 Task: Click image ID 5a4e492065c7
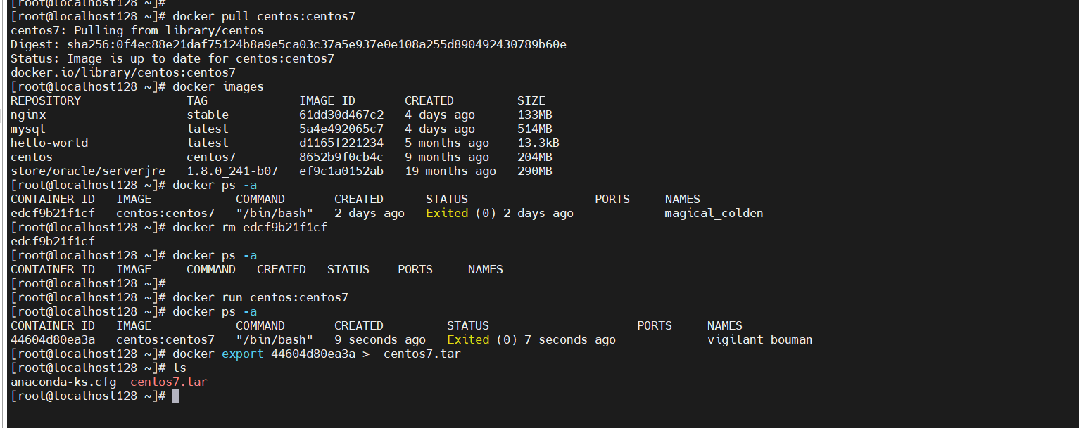pos(341,129)
